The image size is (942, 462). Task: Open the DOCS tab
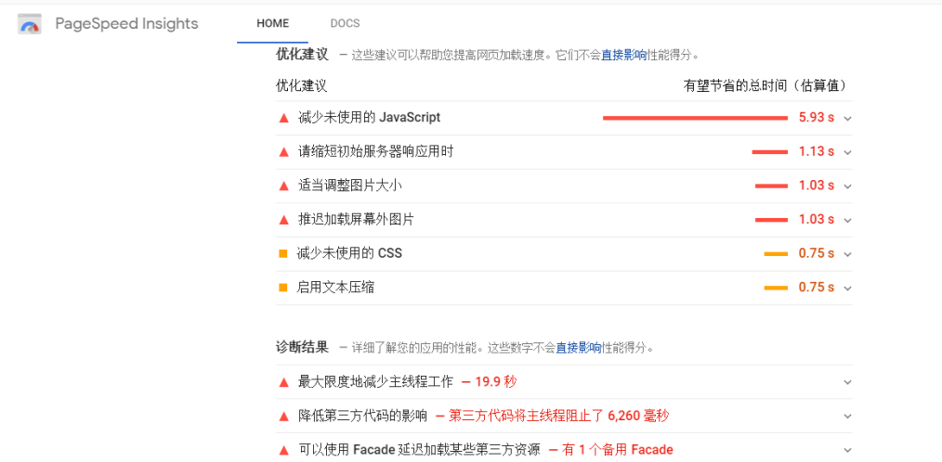[345, 23]
